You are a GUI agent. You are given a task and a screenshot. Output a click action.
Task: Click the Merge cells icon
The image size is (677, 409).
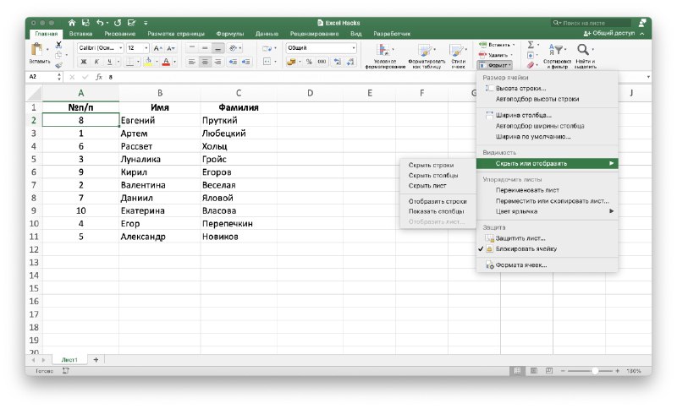(267, 62)
